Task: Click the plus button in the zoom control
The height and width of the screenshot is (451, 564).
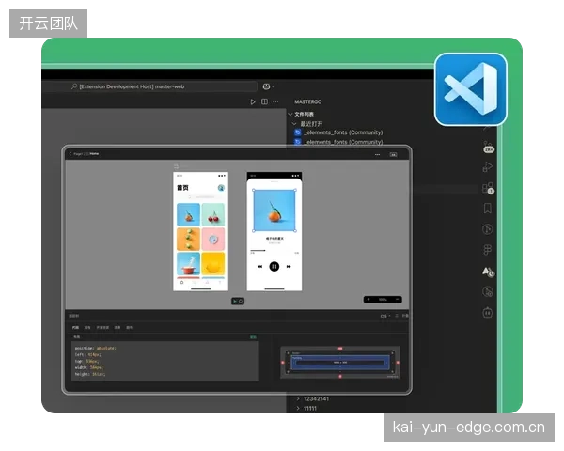Action: tap(368, 300)
